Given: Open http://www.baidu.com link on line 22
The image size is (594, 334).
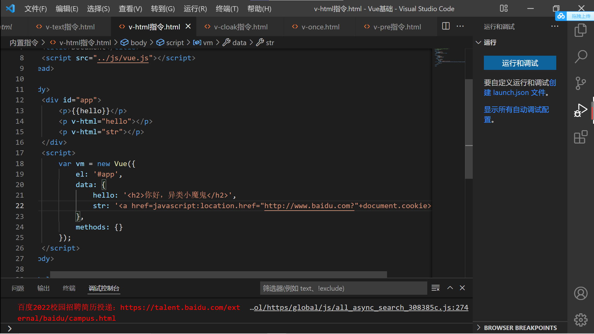Looking at the screenshot, I should tap(309, 206).
